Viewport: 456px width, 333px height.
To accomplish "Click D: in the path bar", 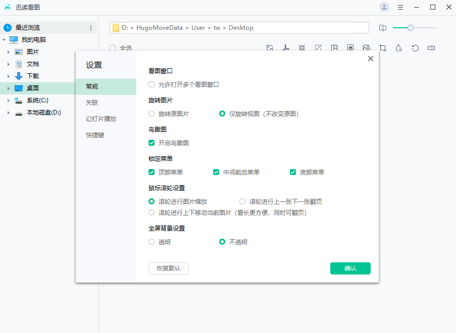I will click(125, 28).
